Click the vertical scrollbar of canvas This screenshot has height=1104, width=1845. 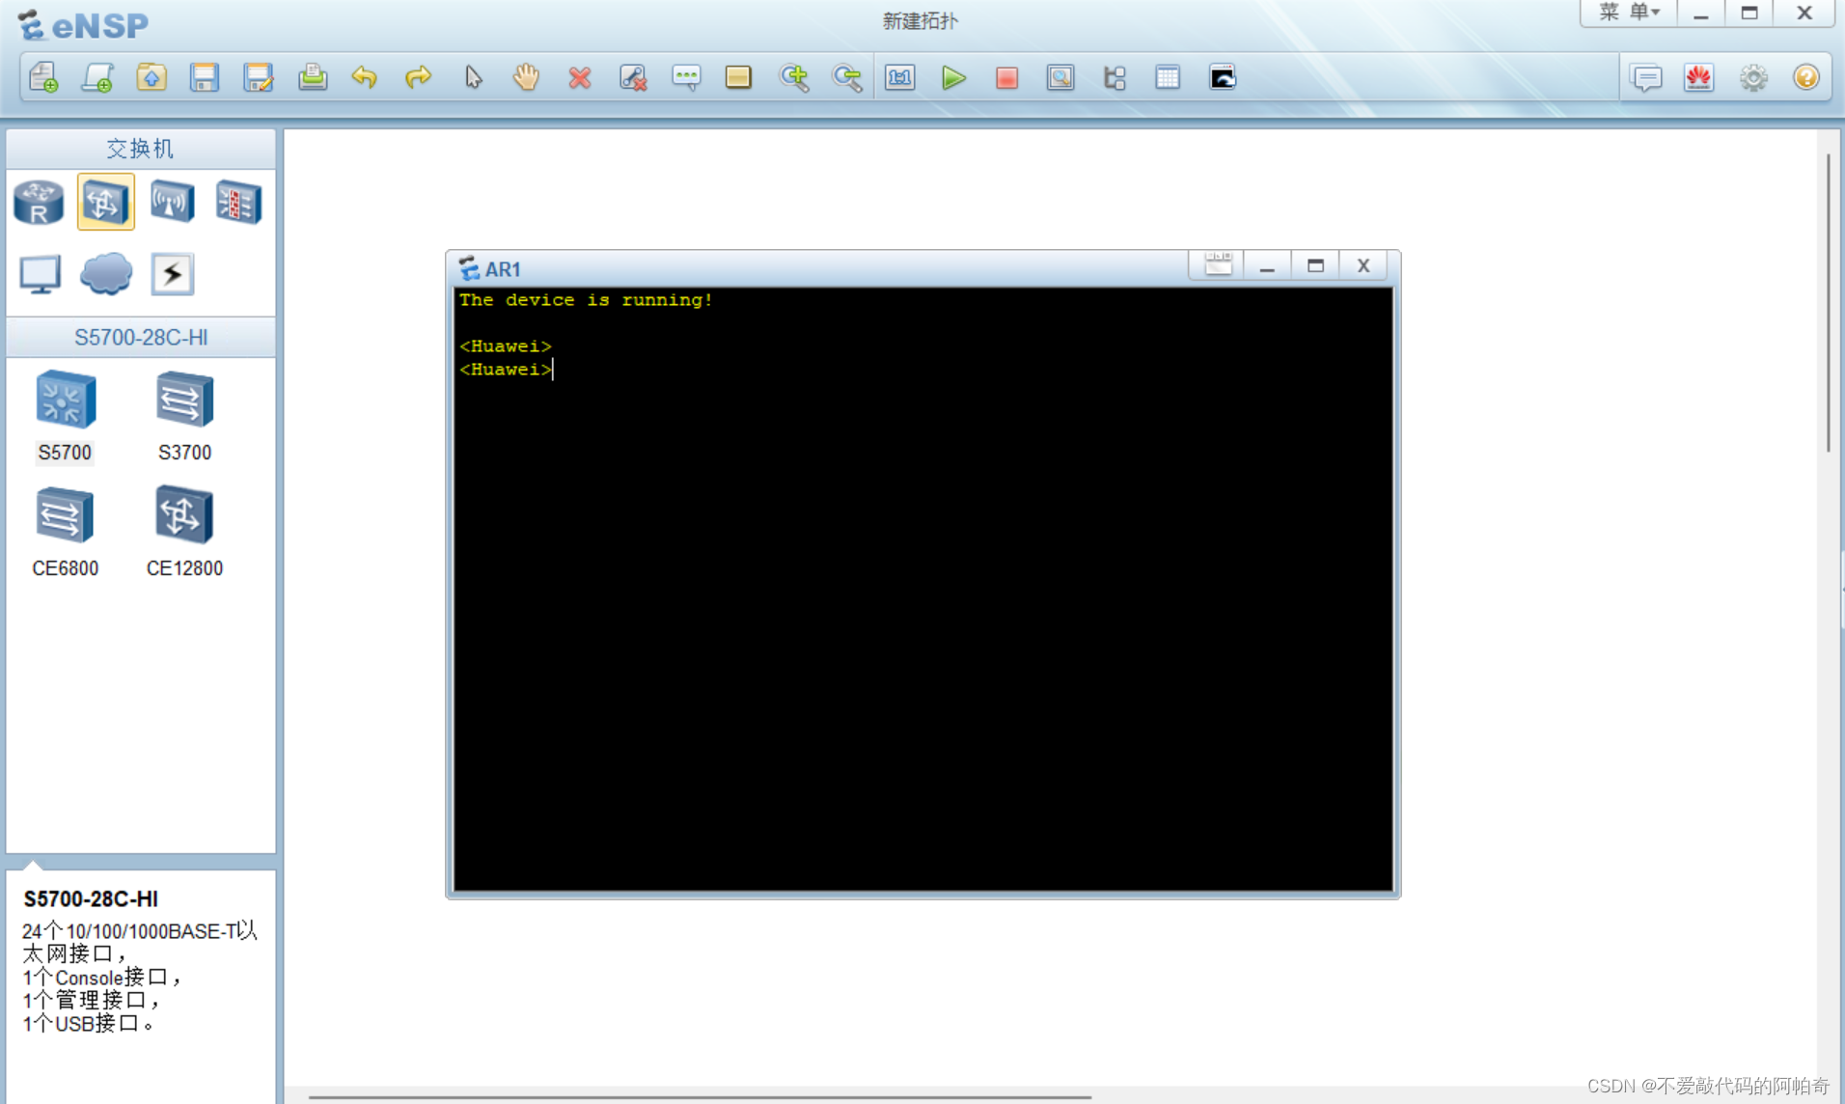pyautogui.click(x=1828, y=302)
